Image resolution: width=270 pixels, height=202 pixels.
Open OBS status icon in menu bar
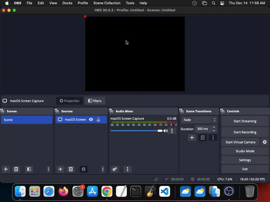tap(195, 3)
